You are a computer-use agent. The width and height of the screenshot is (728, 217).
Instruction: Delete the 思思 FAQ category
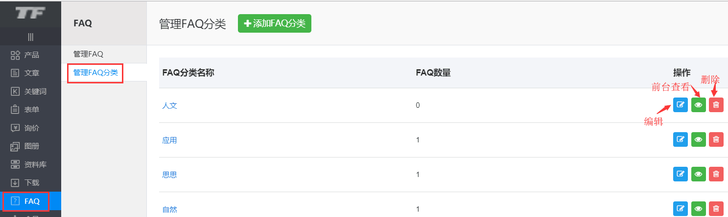click(x=716, y=174)
